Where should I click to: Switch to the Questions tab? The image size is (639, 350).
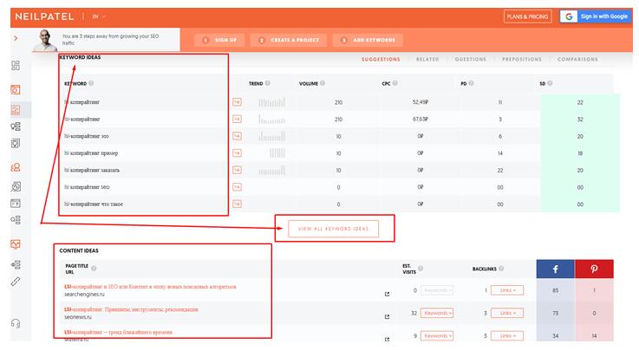point(471,60)
